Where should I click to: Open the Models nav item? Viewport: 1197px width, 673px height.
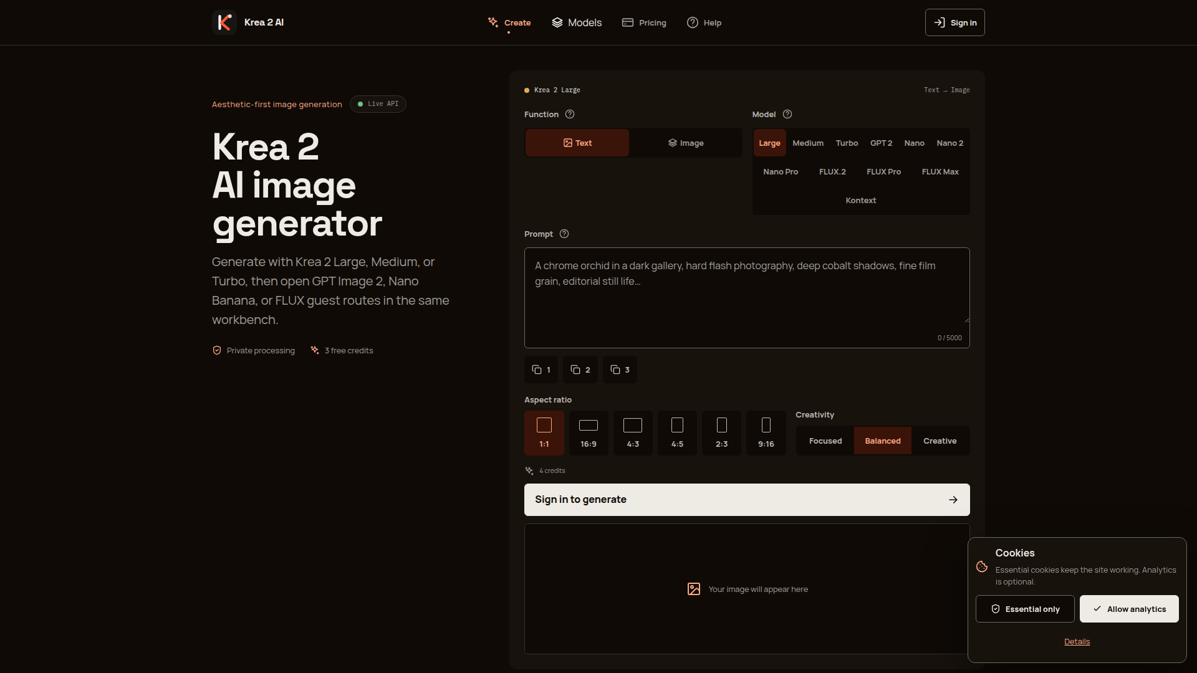click(x=577, y=22)
